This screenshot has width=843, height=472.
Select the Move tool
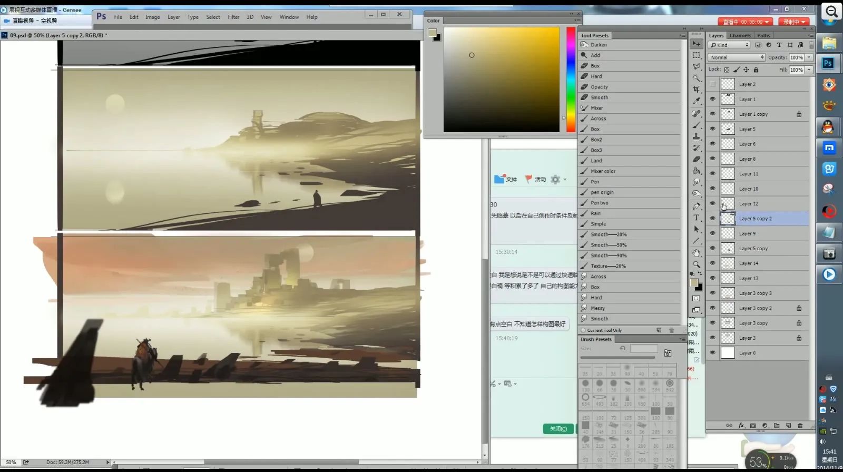click(x=696, y=44)
